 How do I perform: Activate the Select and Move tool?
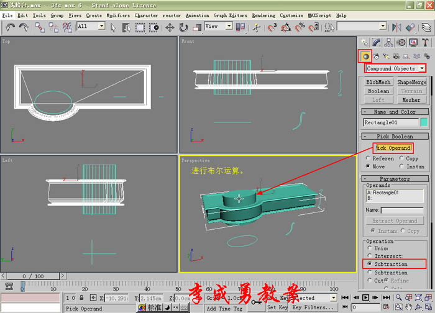tap(170, 27)
